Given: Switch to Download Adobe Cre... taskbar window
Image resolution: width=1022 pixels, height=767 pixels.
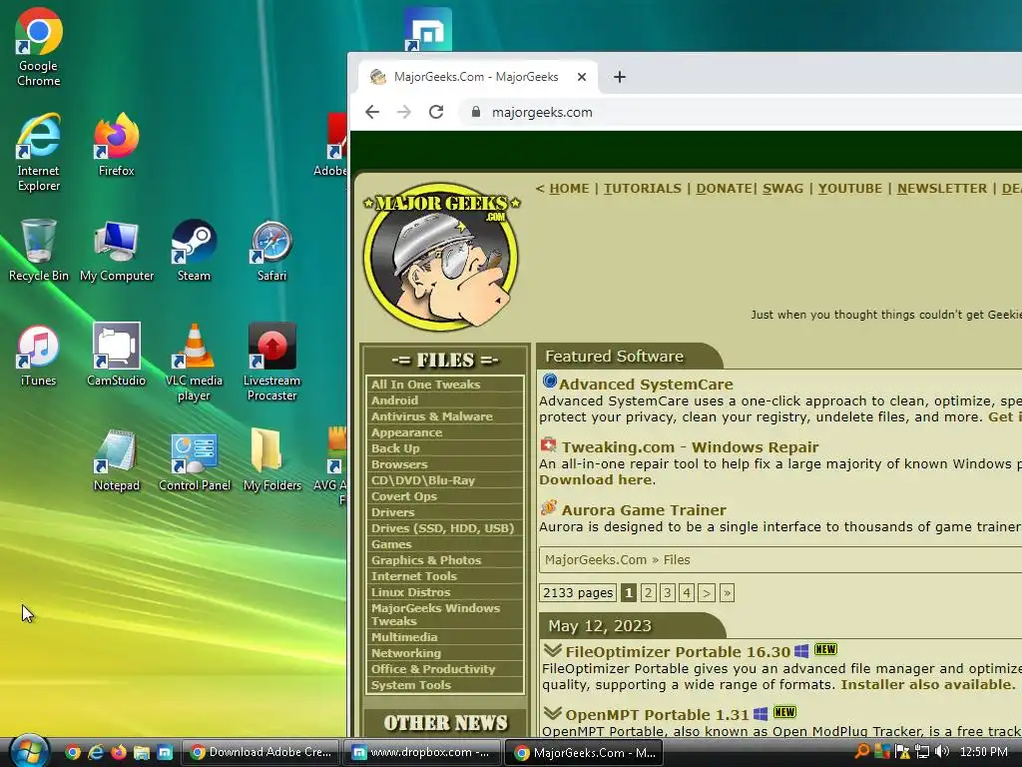Looking at the screenshot, I should 260,752.
